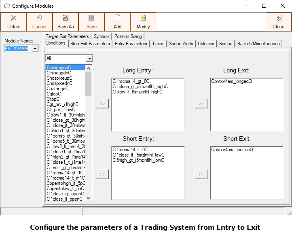This screenshot has height=252, width=292.
Task: Expand the All conditions filter dropdown
Action: click(x=89, y=58)
